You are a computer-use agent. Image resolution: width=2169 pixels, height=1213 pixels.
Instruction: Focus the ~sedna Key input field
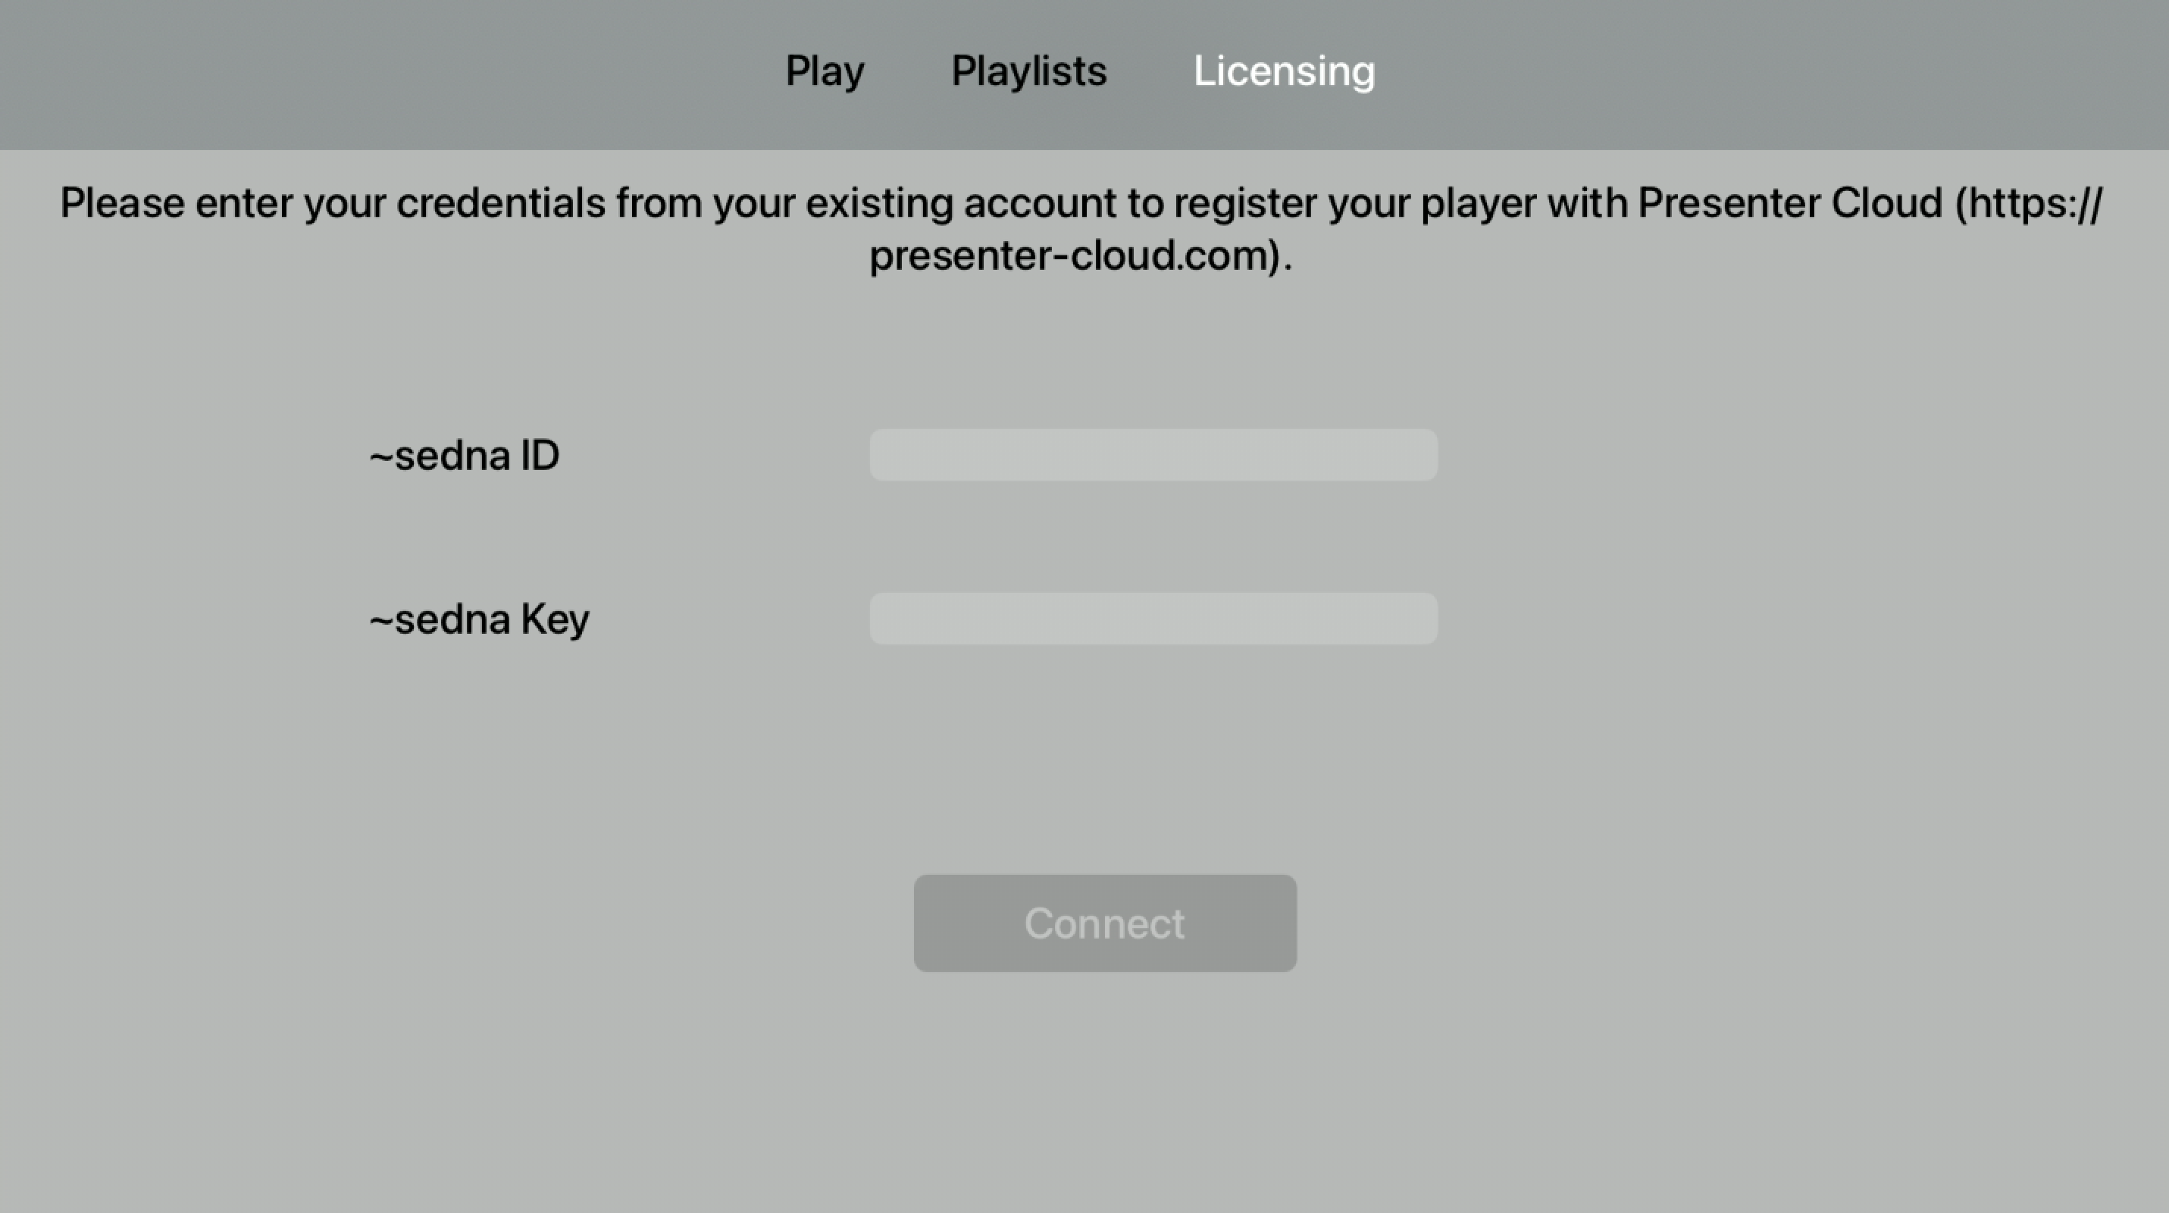[1153, 619]
